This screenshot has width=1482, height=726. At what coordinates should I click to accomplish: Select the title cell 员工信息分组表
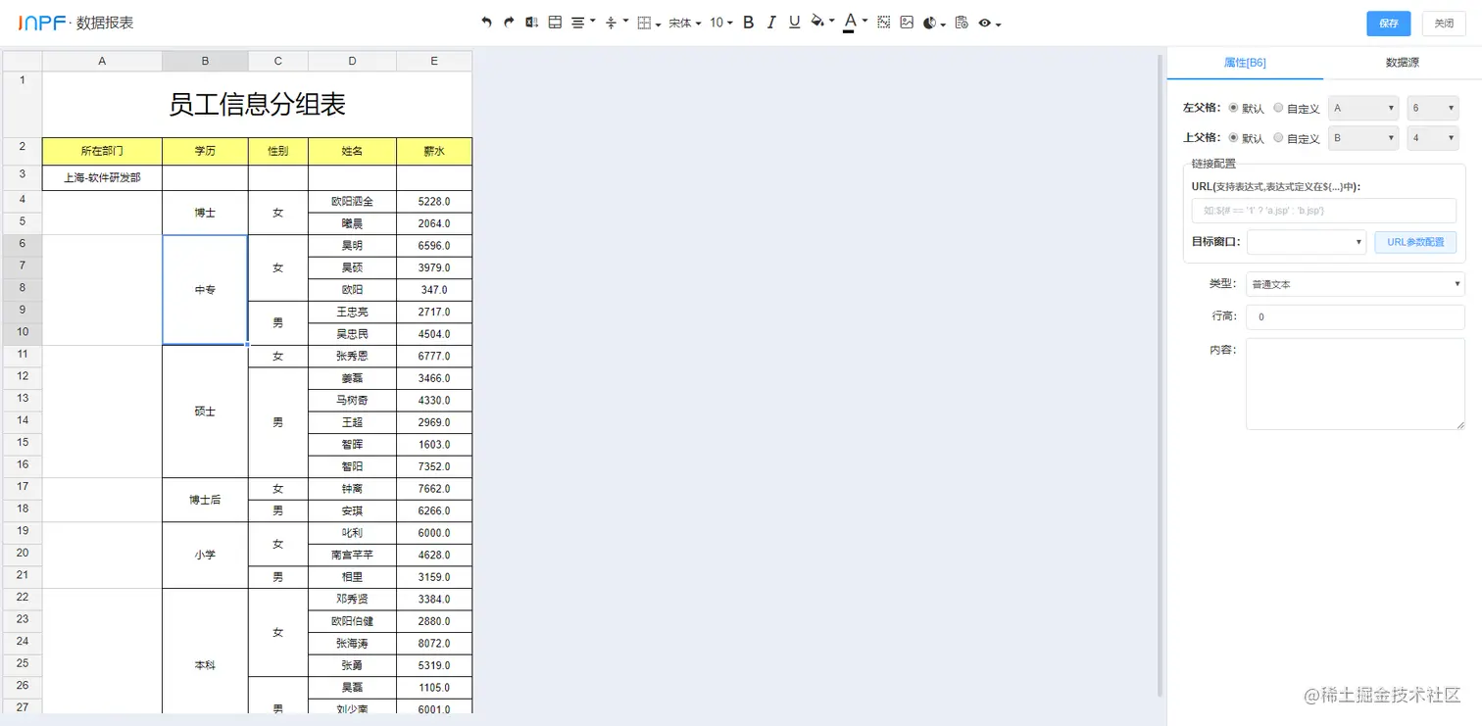[257, 105]
